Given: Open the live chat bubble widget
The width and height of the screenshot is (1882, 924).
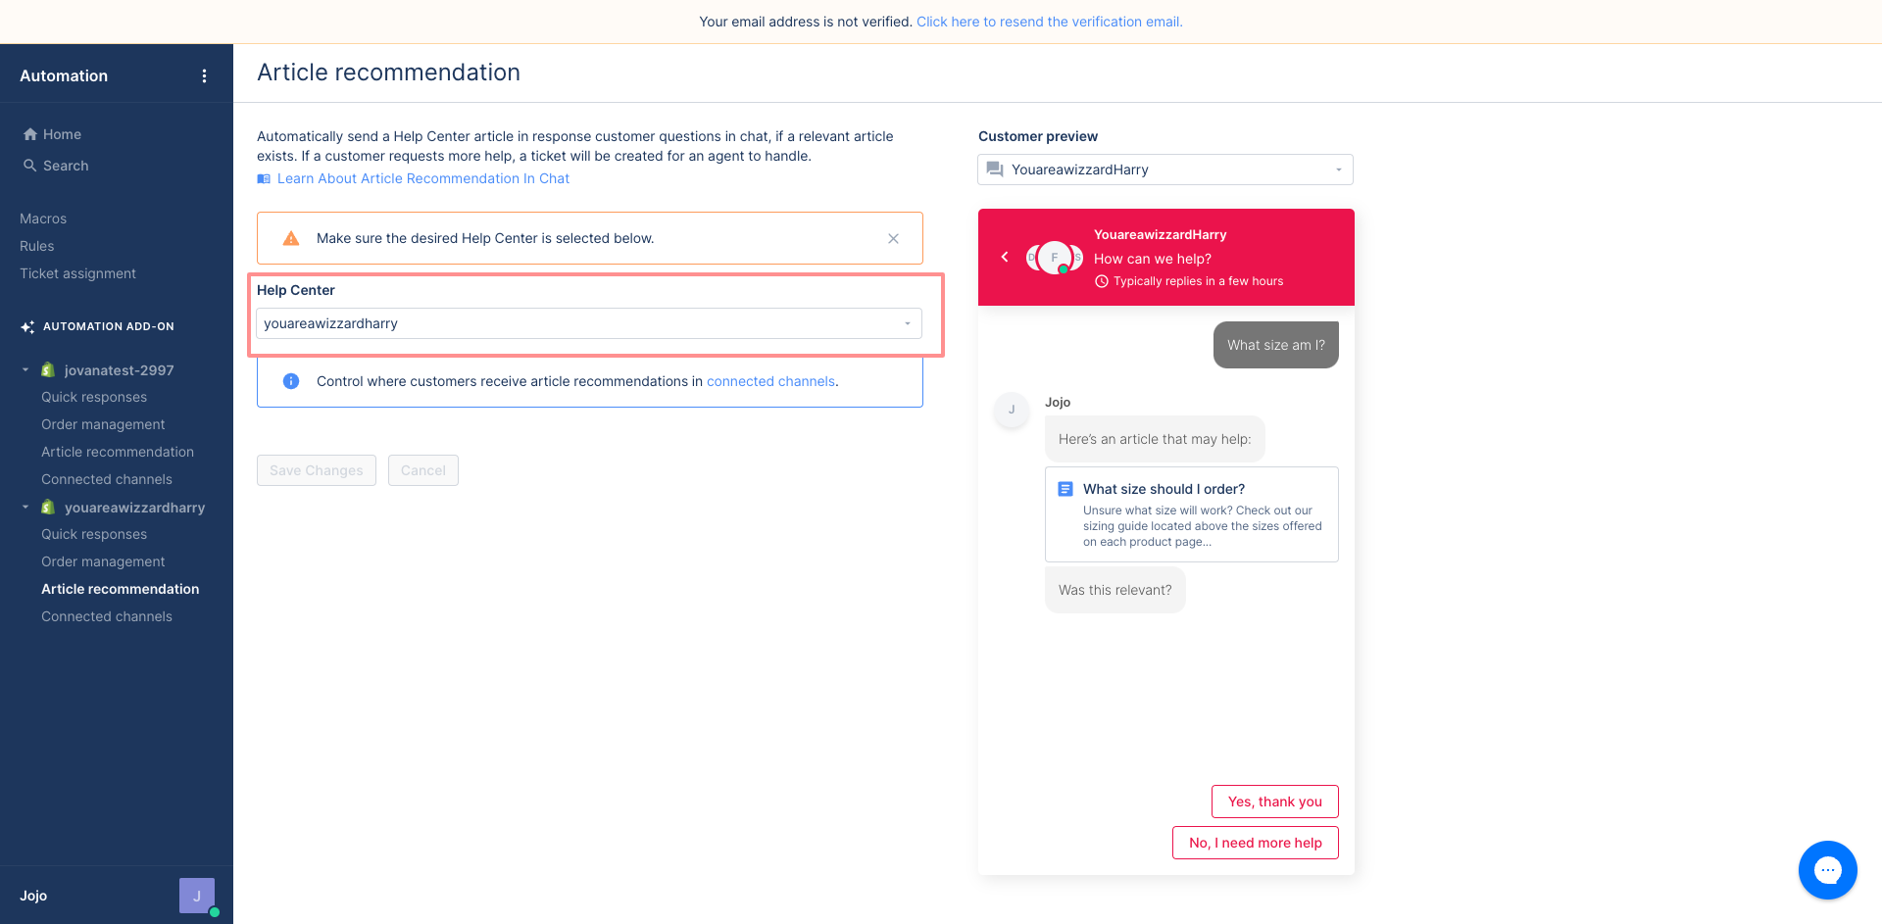Looking at the screenshot, I should (x=1827, y=869).
